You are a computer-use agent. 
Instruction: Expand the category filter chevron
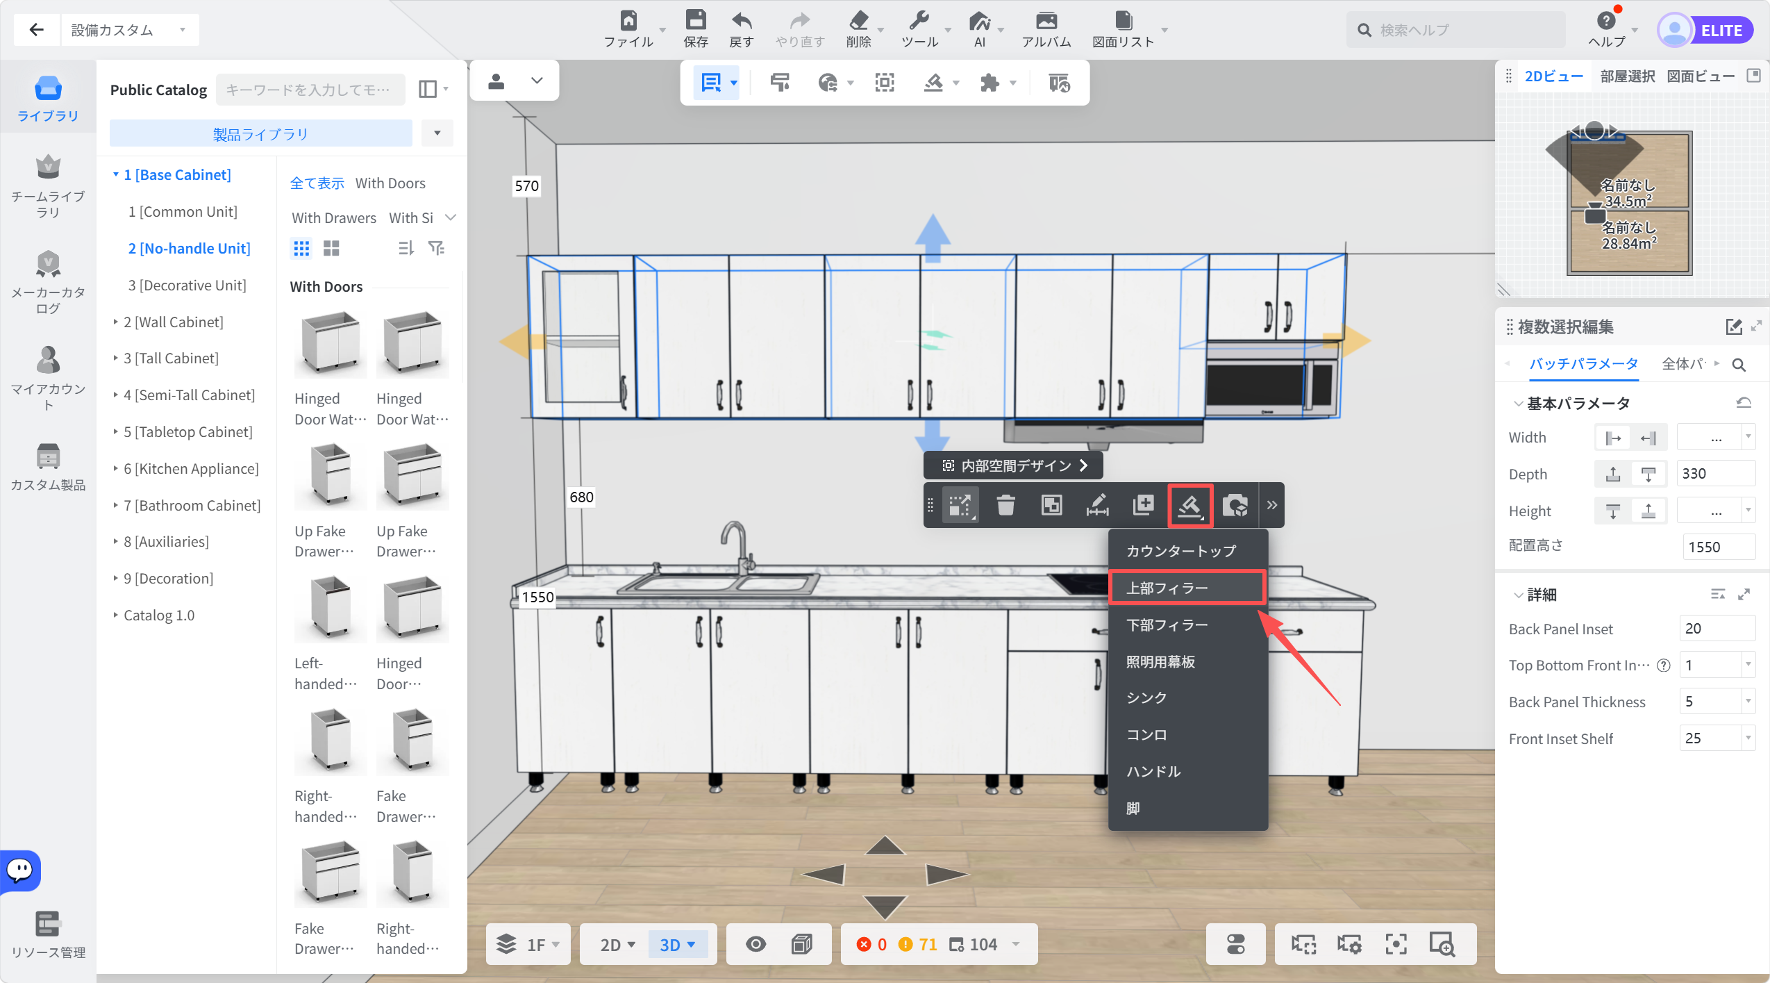451,217
